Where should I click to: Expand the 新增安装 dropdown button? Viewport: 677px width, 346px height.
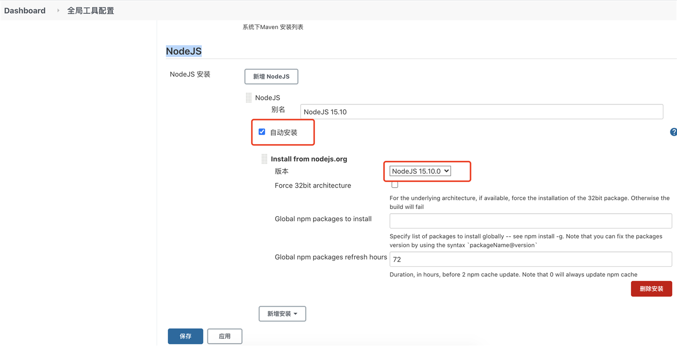(283, 314)
